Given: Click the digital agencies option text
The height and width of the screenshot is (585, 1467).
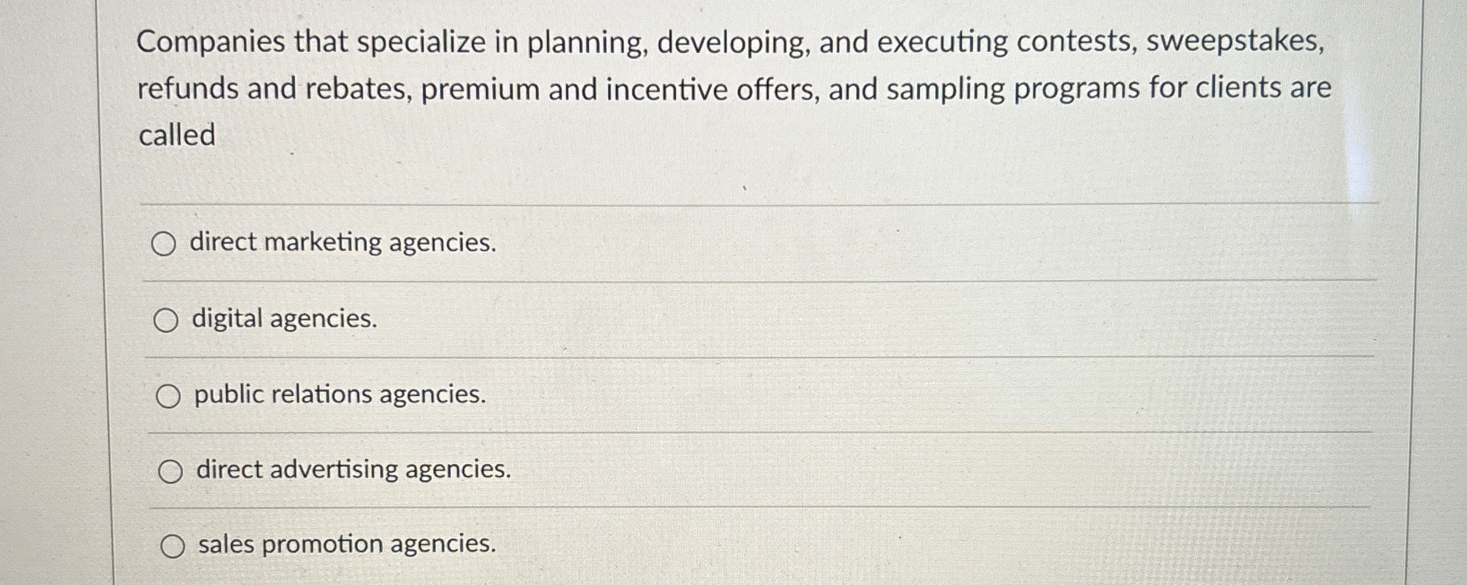Looking at the screenshot, I should click(283, 320).
